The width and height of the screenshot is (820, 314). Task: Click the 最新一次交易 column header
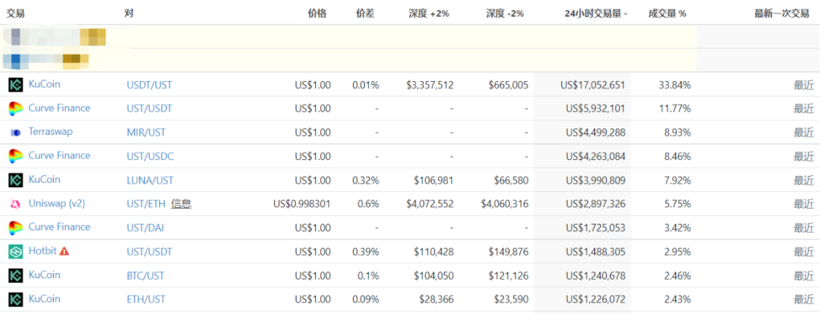click(x=781, y=14)
